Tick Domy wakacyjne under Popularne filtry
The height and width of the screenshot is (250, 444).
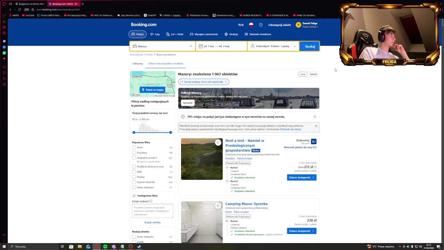[x=134, y=187]
